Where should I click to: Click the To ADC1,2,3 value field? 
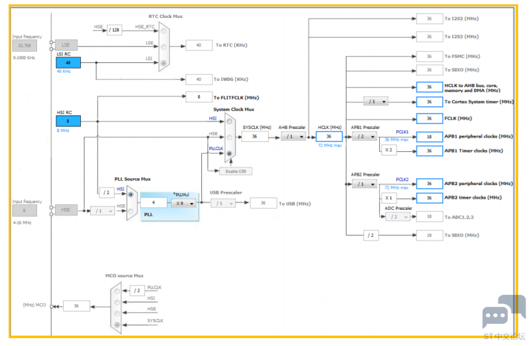tap(429, 216)
